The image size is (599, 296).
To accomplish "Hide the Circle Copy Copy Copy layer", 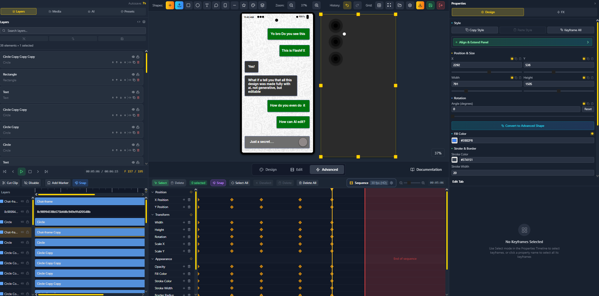I will point(133,57).
